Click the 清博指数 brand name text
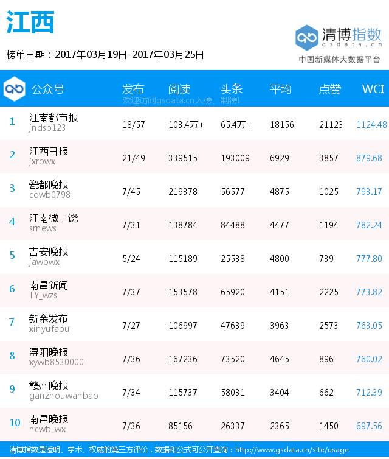 pos(351,34)
